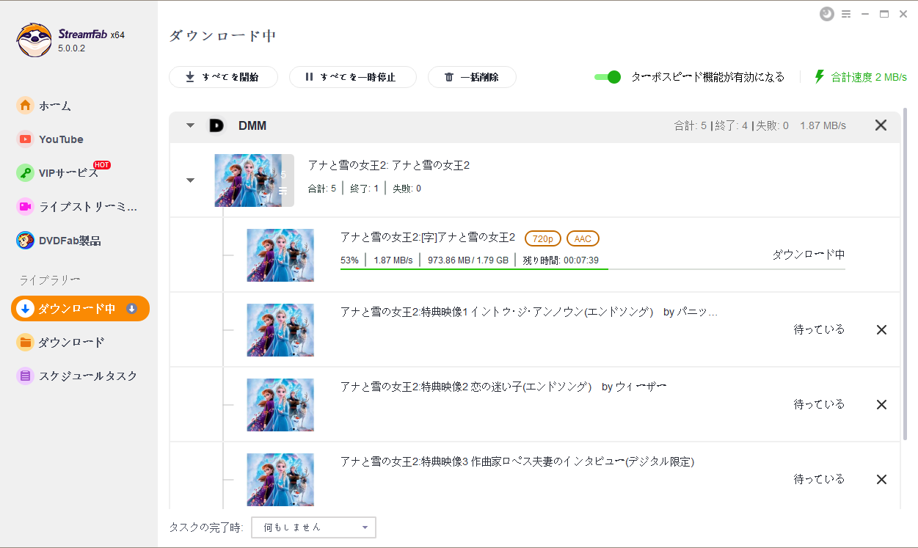Click the StreamFab sloth logo
Image resolution: width=918 pixels, height=548 pixels.
34,40
